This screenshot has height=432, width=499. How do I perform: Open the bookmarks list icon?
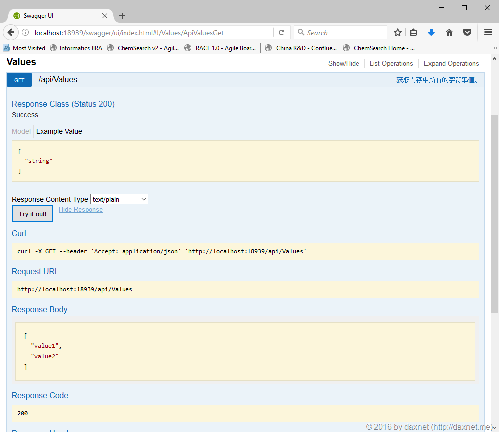pyautogui.click(x=413, y=33)
